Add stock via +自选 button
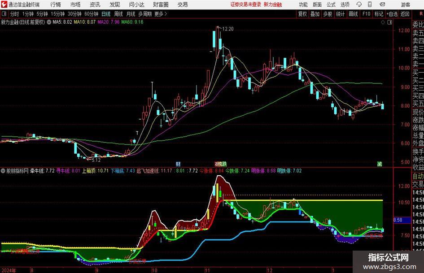This screenshot has width=424, height=273. point(392,14)
